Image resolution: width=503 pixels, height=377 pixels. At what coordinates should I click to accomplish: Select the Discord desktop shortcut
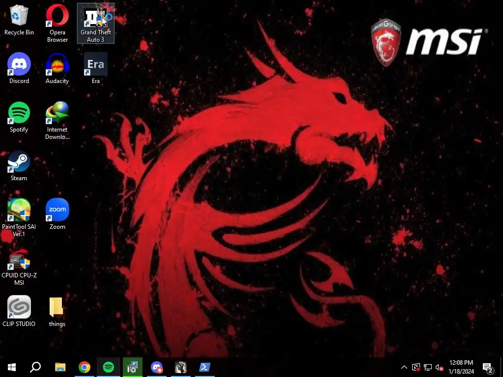point(19,68)
